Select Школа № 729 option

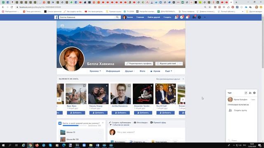(81, 139)
